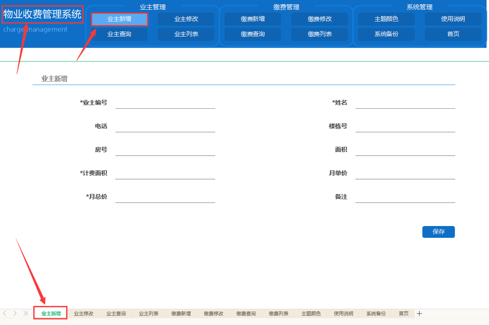Add a new sheet with the plus icon
This screenshot has height=325, width=489.
419,313
